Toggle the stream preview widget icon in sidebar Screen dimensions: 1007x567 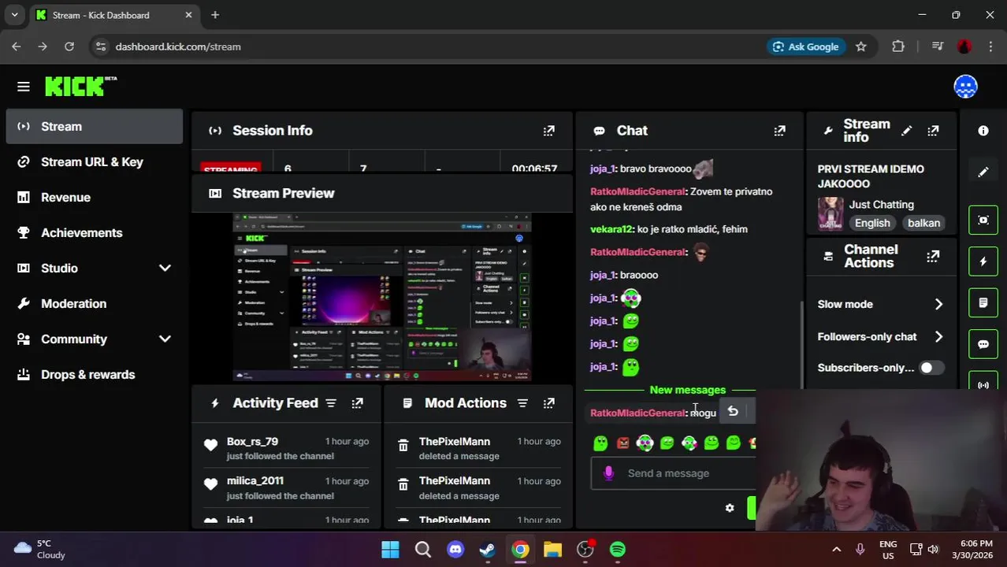[983, 220]
